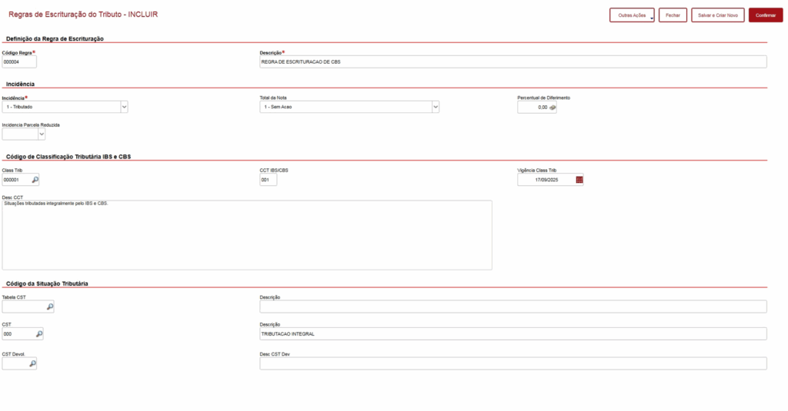Click inside the Desc CCT text area

[x=247, y=235]
